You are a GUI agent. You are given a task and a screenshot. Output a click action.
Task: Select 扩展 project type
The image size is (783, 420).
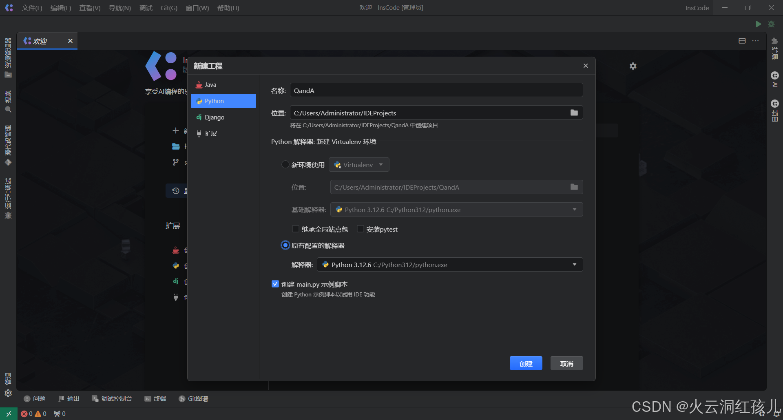(223, 133)
